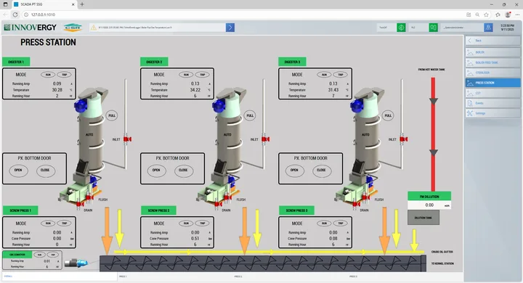Select Press Station in sidebar
The image size is (523, 283).
coord(492,83)
